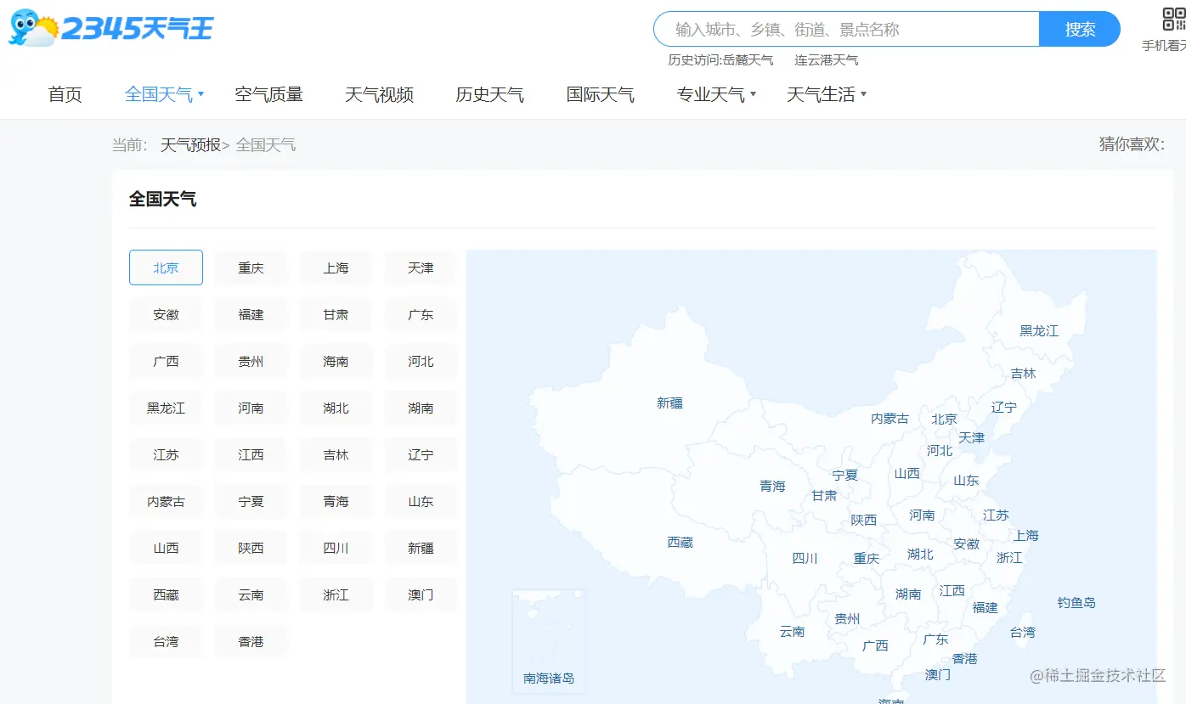Open the 空气质量 nav item
The image size is (1186, 704).
pos(268,94)
